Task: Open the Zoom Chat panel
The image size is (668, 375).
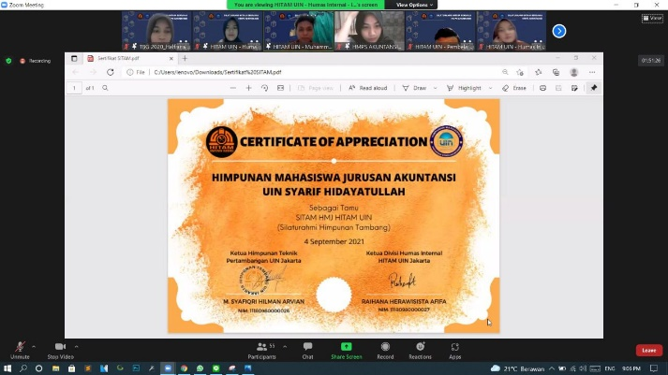Action: click(307, 351)
